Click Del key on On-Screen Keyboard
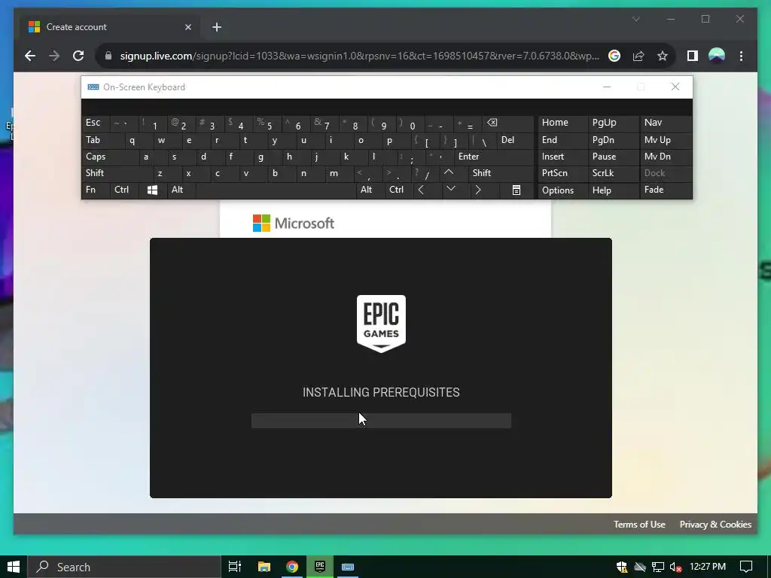The height and width of the screenshot is (578, 771). point(515,140)
